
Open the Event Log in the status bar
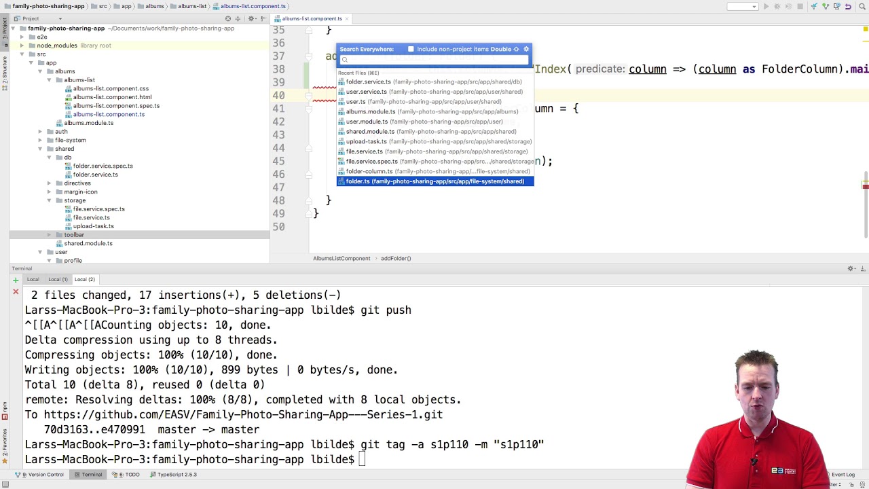click(x=843, y=475)
